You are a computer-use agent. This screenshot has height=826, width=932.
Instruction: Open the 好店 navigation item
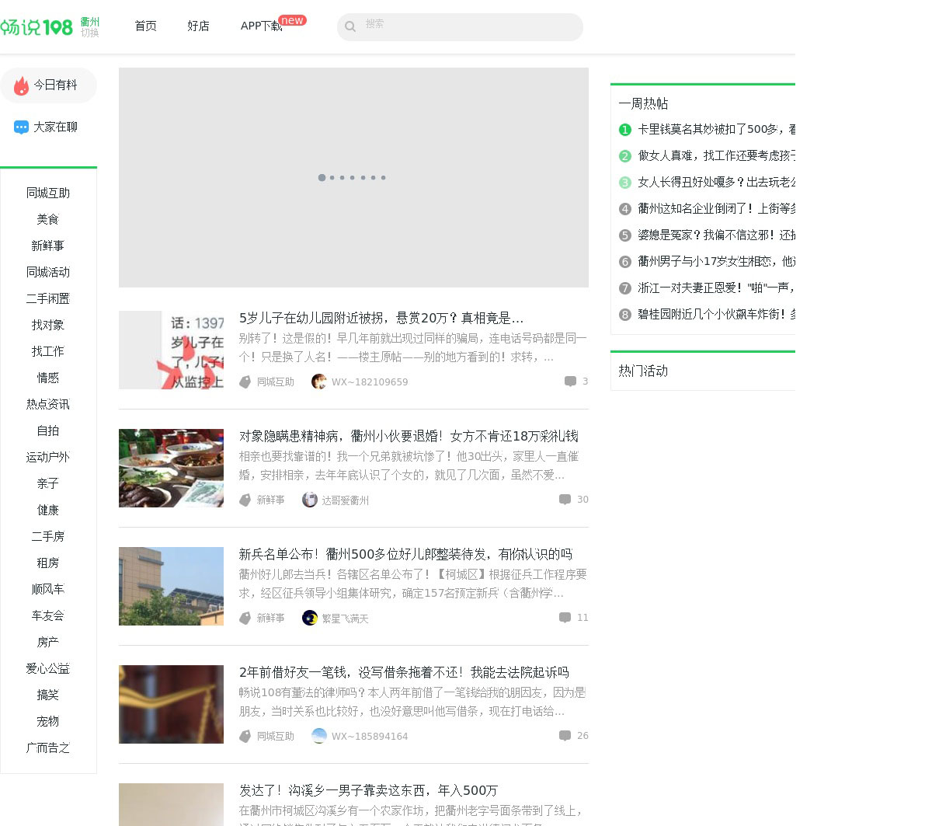click(198, 26)
